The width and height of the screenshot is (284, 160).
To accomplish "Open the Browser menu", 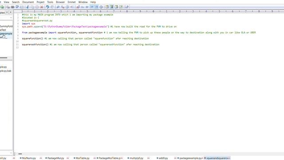I will click(60, 2).
